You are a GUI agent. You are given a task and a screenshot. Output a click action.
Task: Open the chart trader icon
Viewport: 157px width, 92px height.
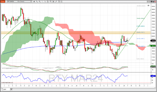tap(50, 1)
